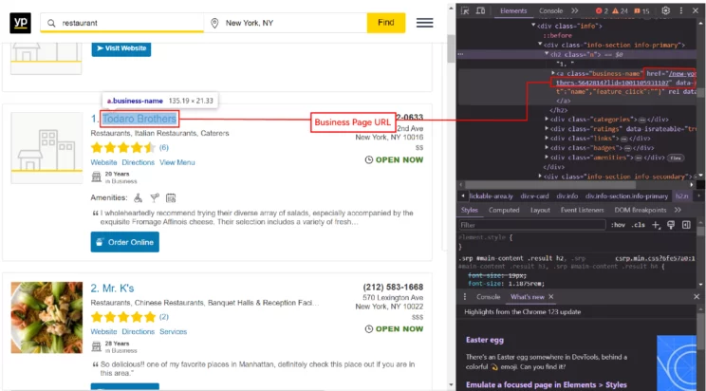Image resolution: width=706 pixels, height=391 pixels.
Task: Expand the div class badges node
Action: pyautogui.click(x=547, y=148)
